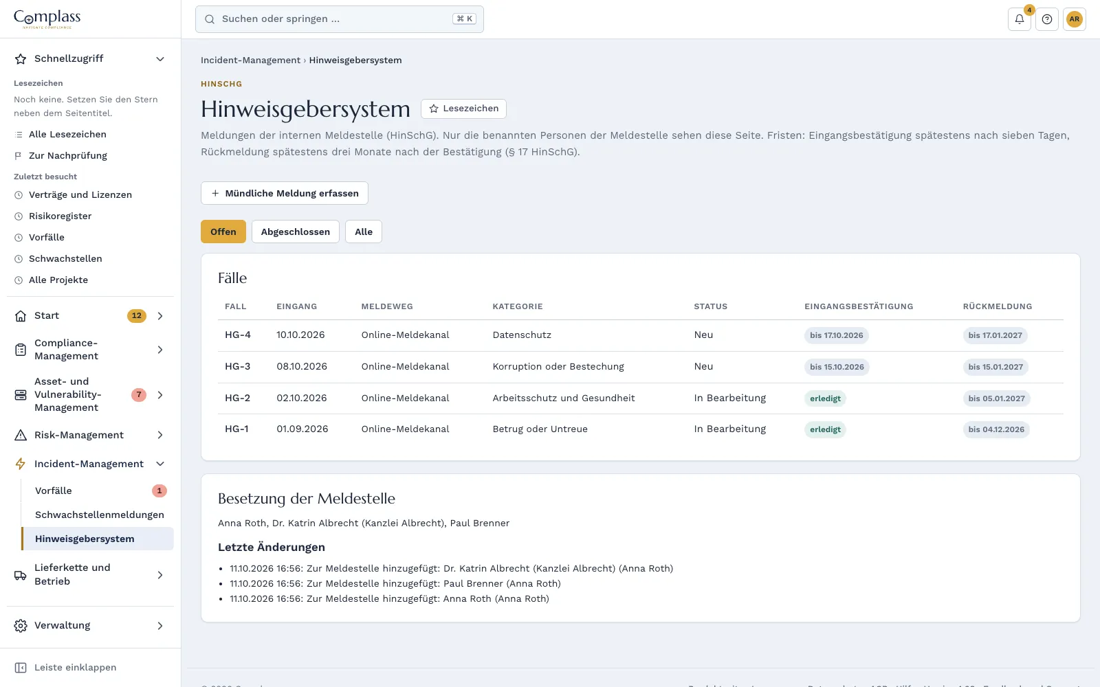Click the Asset- und Vulnerability-Management server icon
This screenshot has height=687, width=1100.
(x=21, y=395)
